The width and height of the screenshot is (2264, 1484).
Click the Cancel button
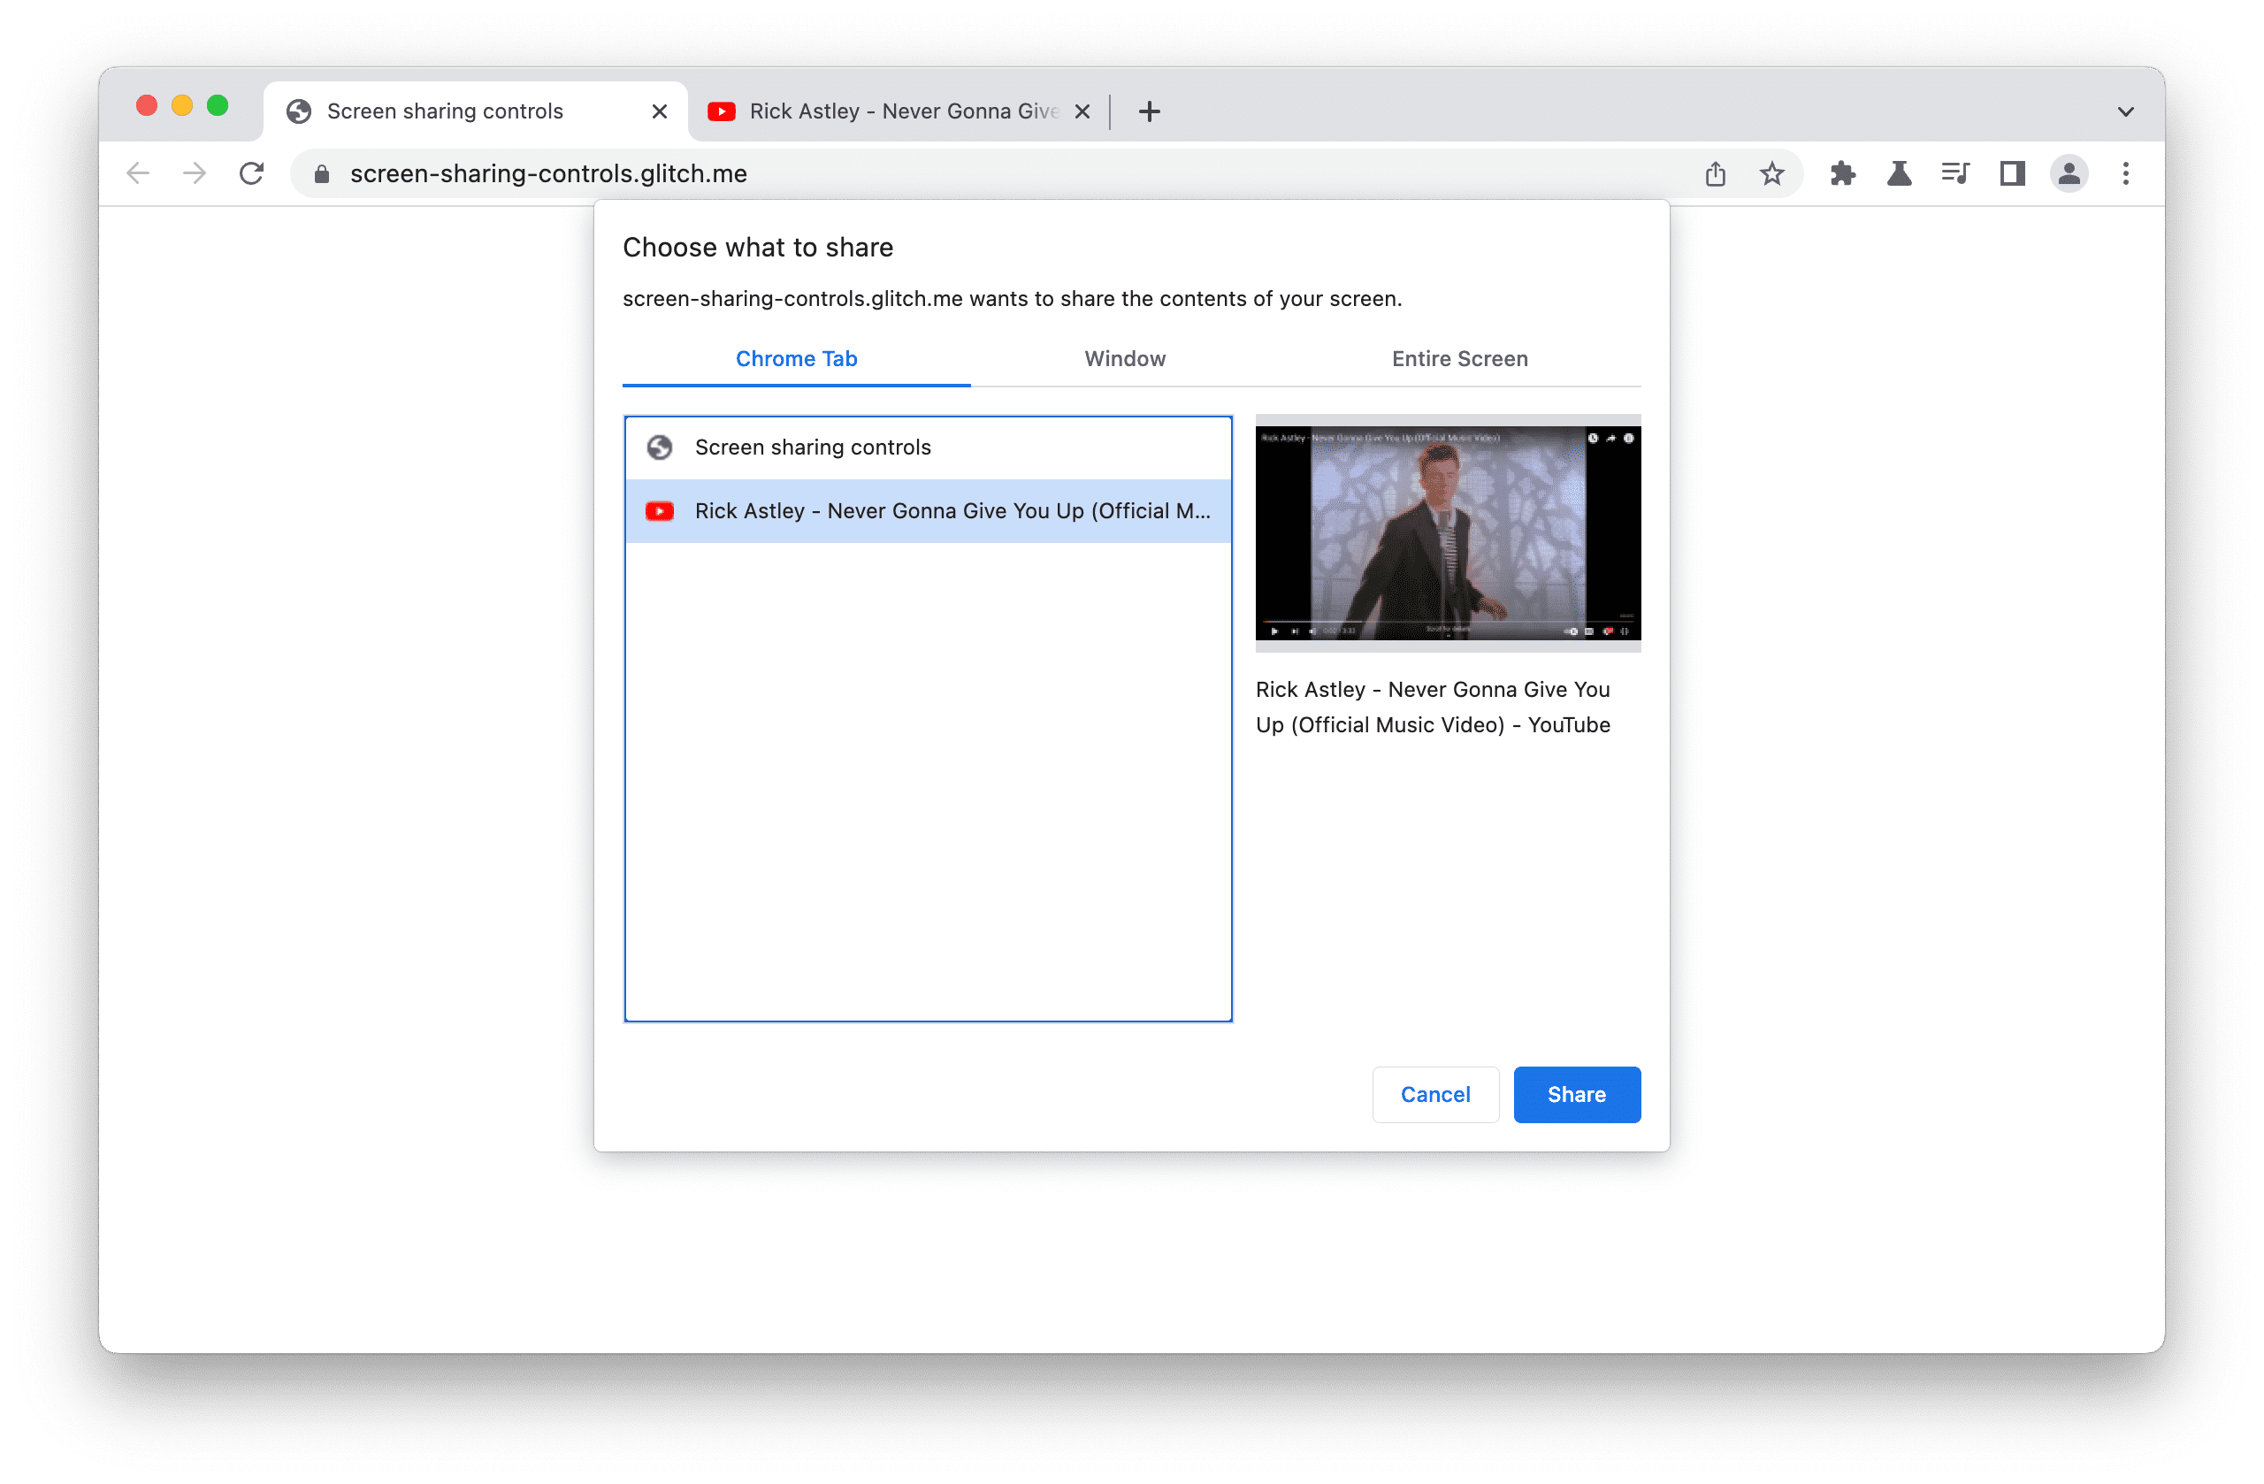point(1434,1093)
